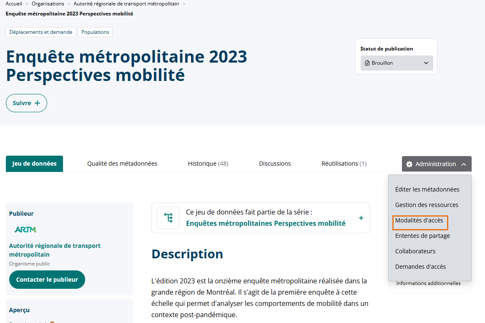Collapse the Administration menu

pyautogui.click(x=437, y=164)
